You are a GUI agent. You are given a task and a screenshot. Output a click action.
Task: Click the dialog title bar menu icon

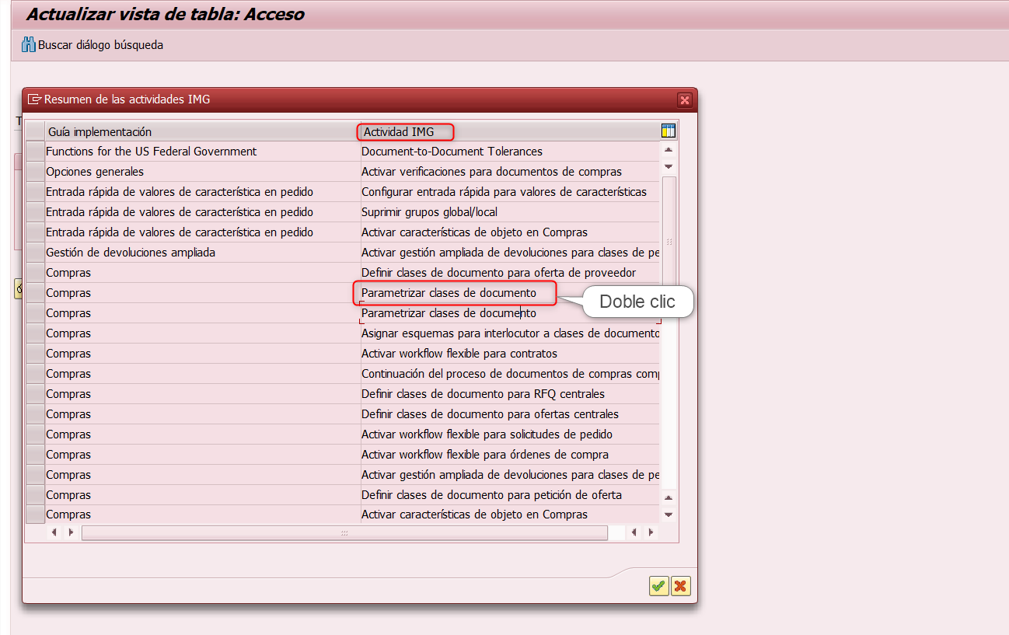click(34, 99)
